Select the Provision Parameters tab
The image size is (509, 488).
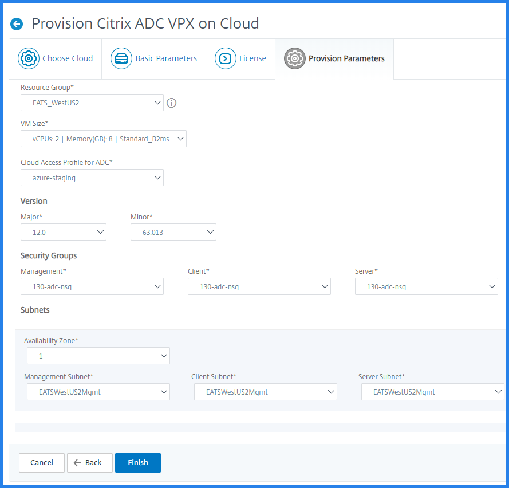pyautogui.click(x=334, y=59)
